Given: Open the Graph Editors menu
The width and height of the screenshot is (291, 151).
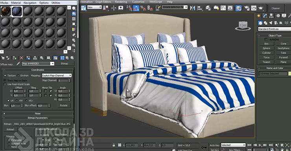Looking at the screenshot, I should point(103,2).
